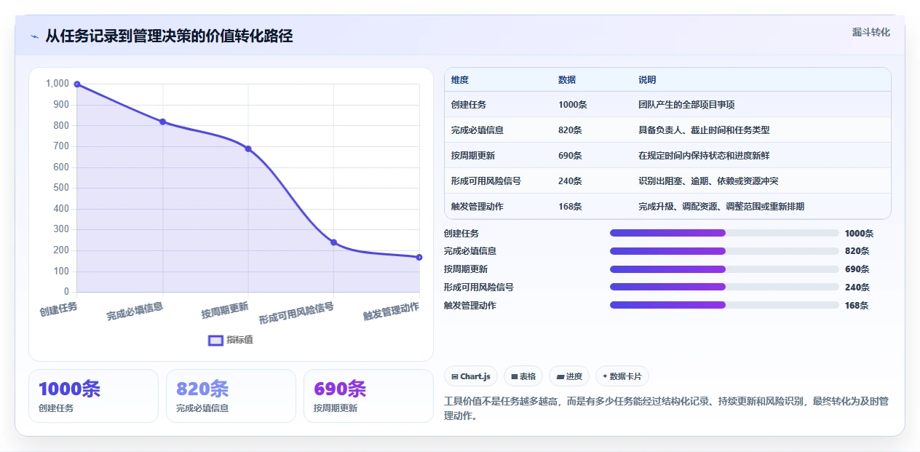The image size is (920, 452).
Task: Click table cell 240条
Action: click(570, 181)
